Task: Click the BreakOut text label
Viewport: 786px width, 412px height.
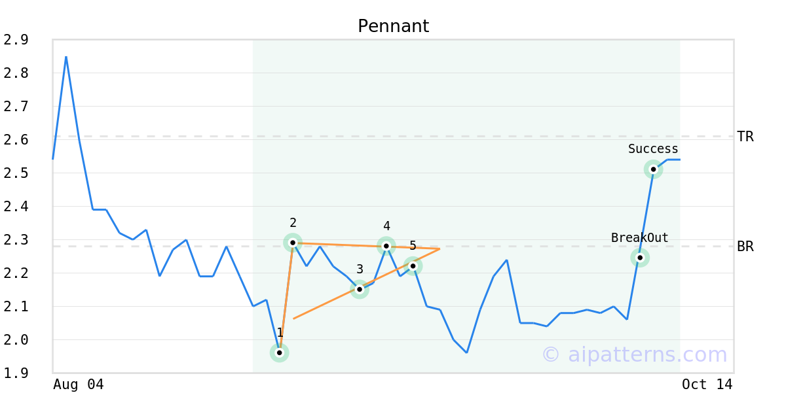Action: 640,238
